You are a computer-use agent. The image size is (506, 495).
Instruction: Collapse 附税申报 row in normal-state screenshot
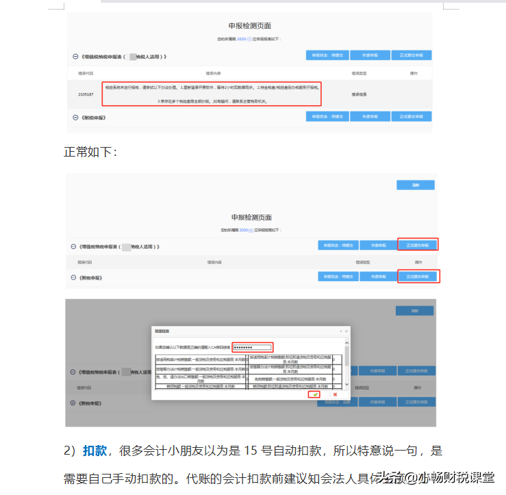[x=73, y=278]
